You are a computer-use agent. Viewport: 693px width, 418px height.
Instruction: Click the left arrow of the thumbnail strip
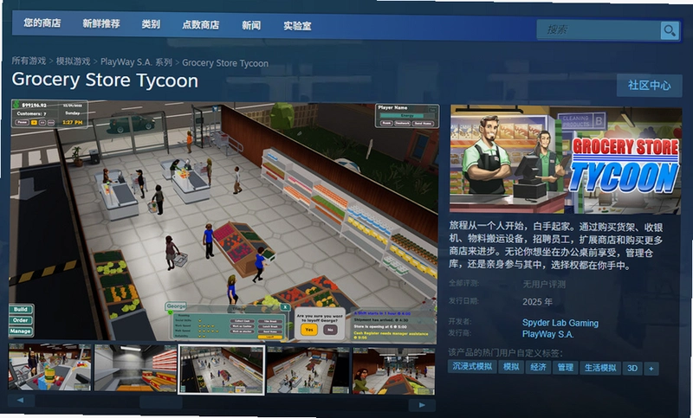point(21,401)
